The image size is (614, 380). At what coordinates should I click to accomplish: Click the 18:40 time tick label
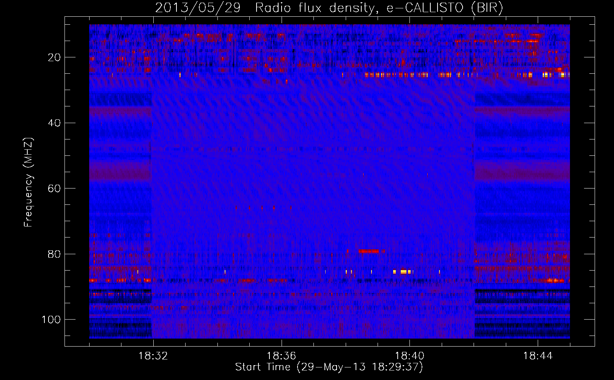pyautogui.click(x=409, y=356)
